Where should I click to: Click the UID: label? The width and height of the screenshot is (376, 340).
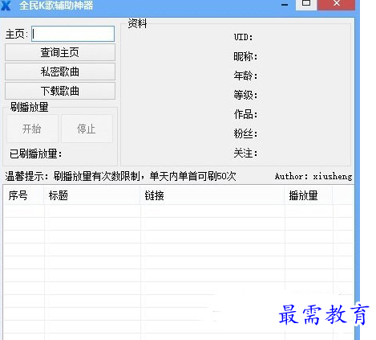coord(243,37)
